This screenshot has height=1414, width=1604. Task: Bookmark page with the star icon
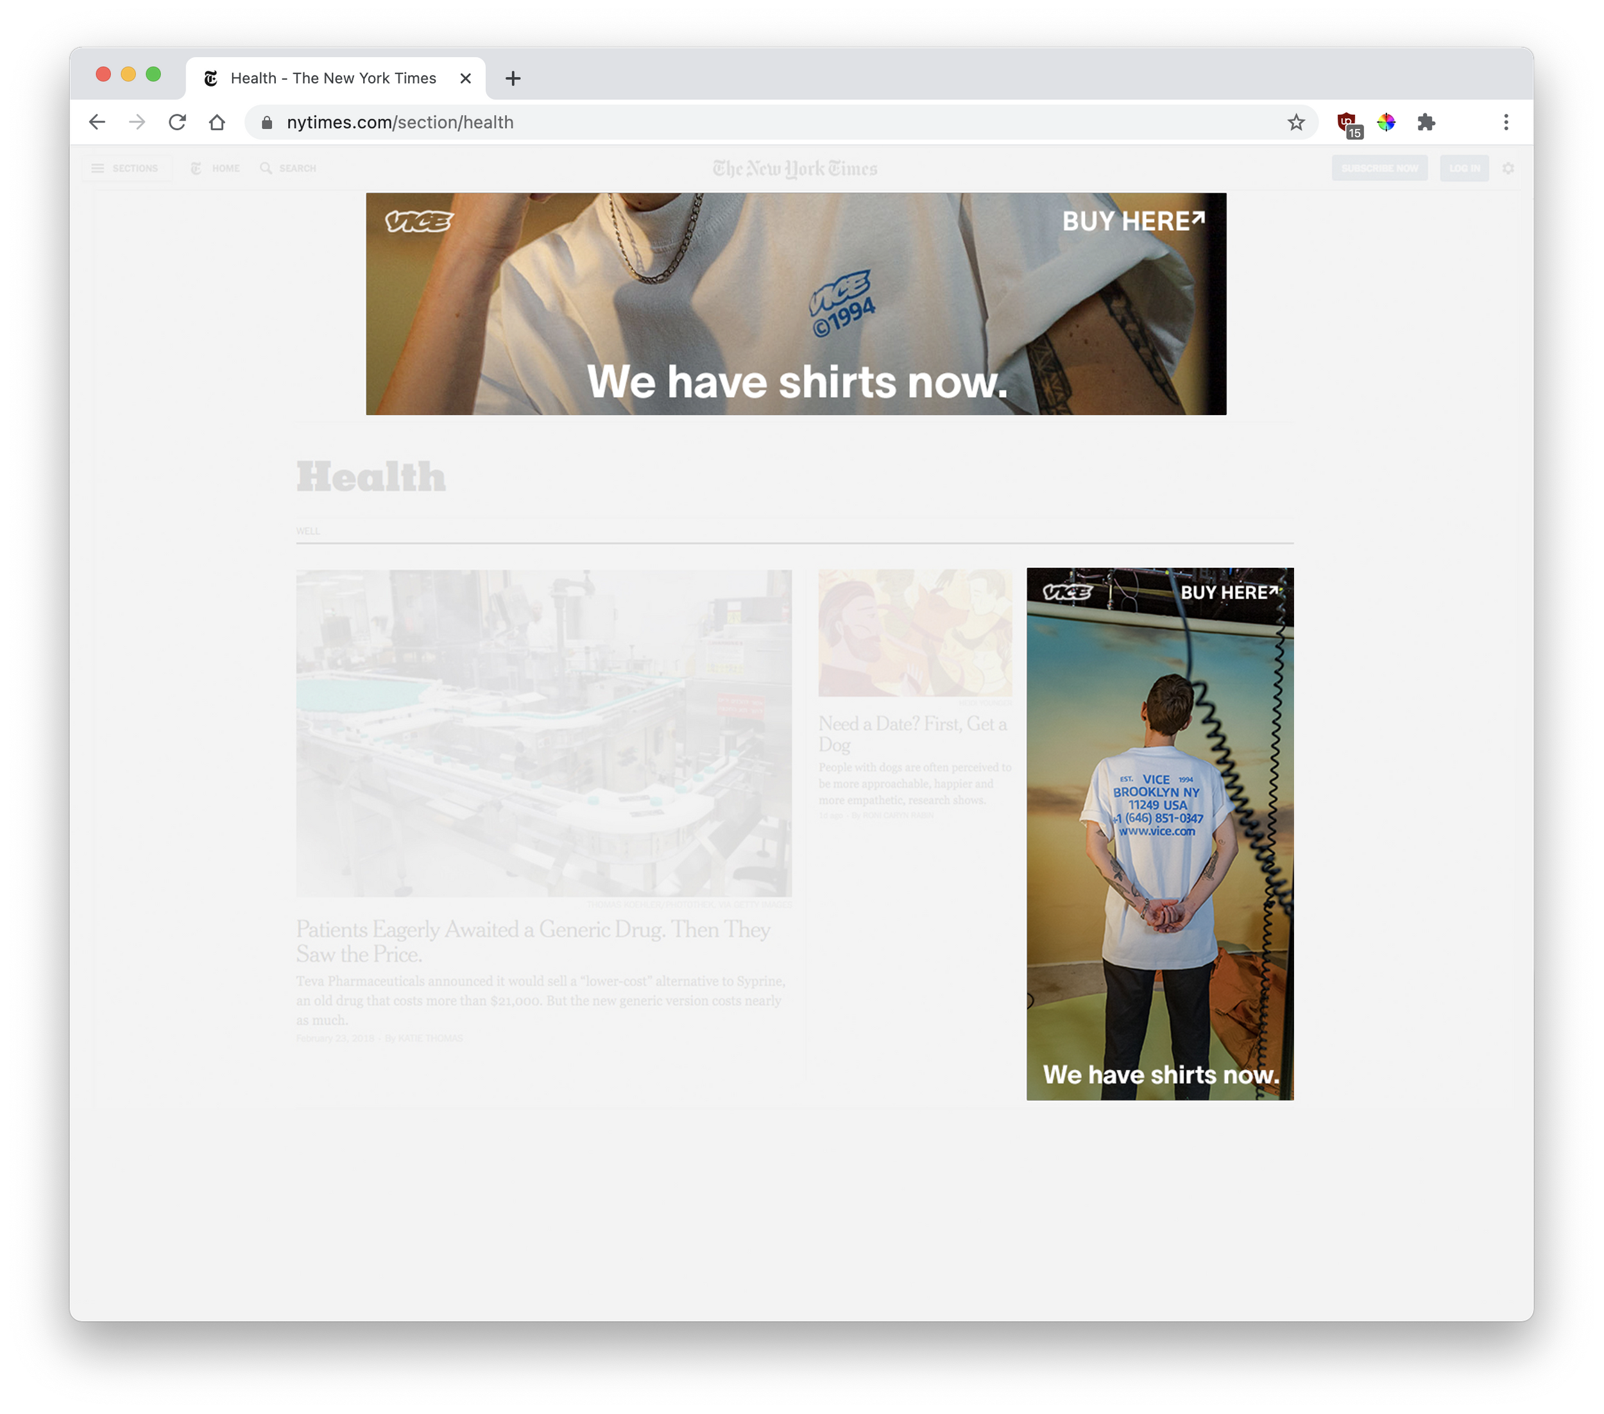[x=1295, y=123]
